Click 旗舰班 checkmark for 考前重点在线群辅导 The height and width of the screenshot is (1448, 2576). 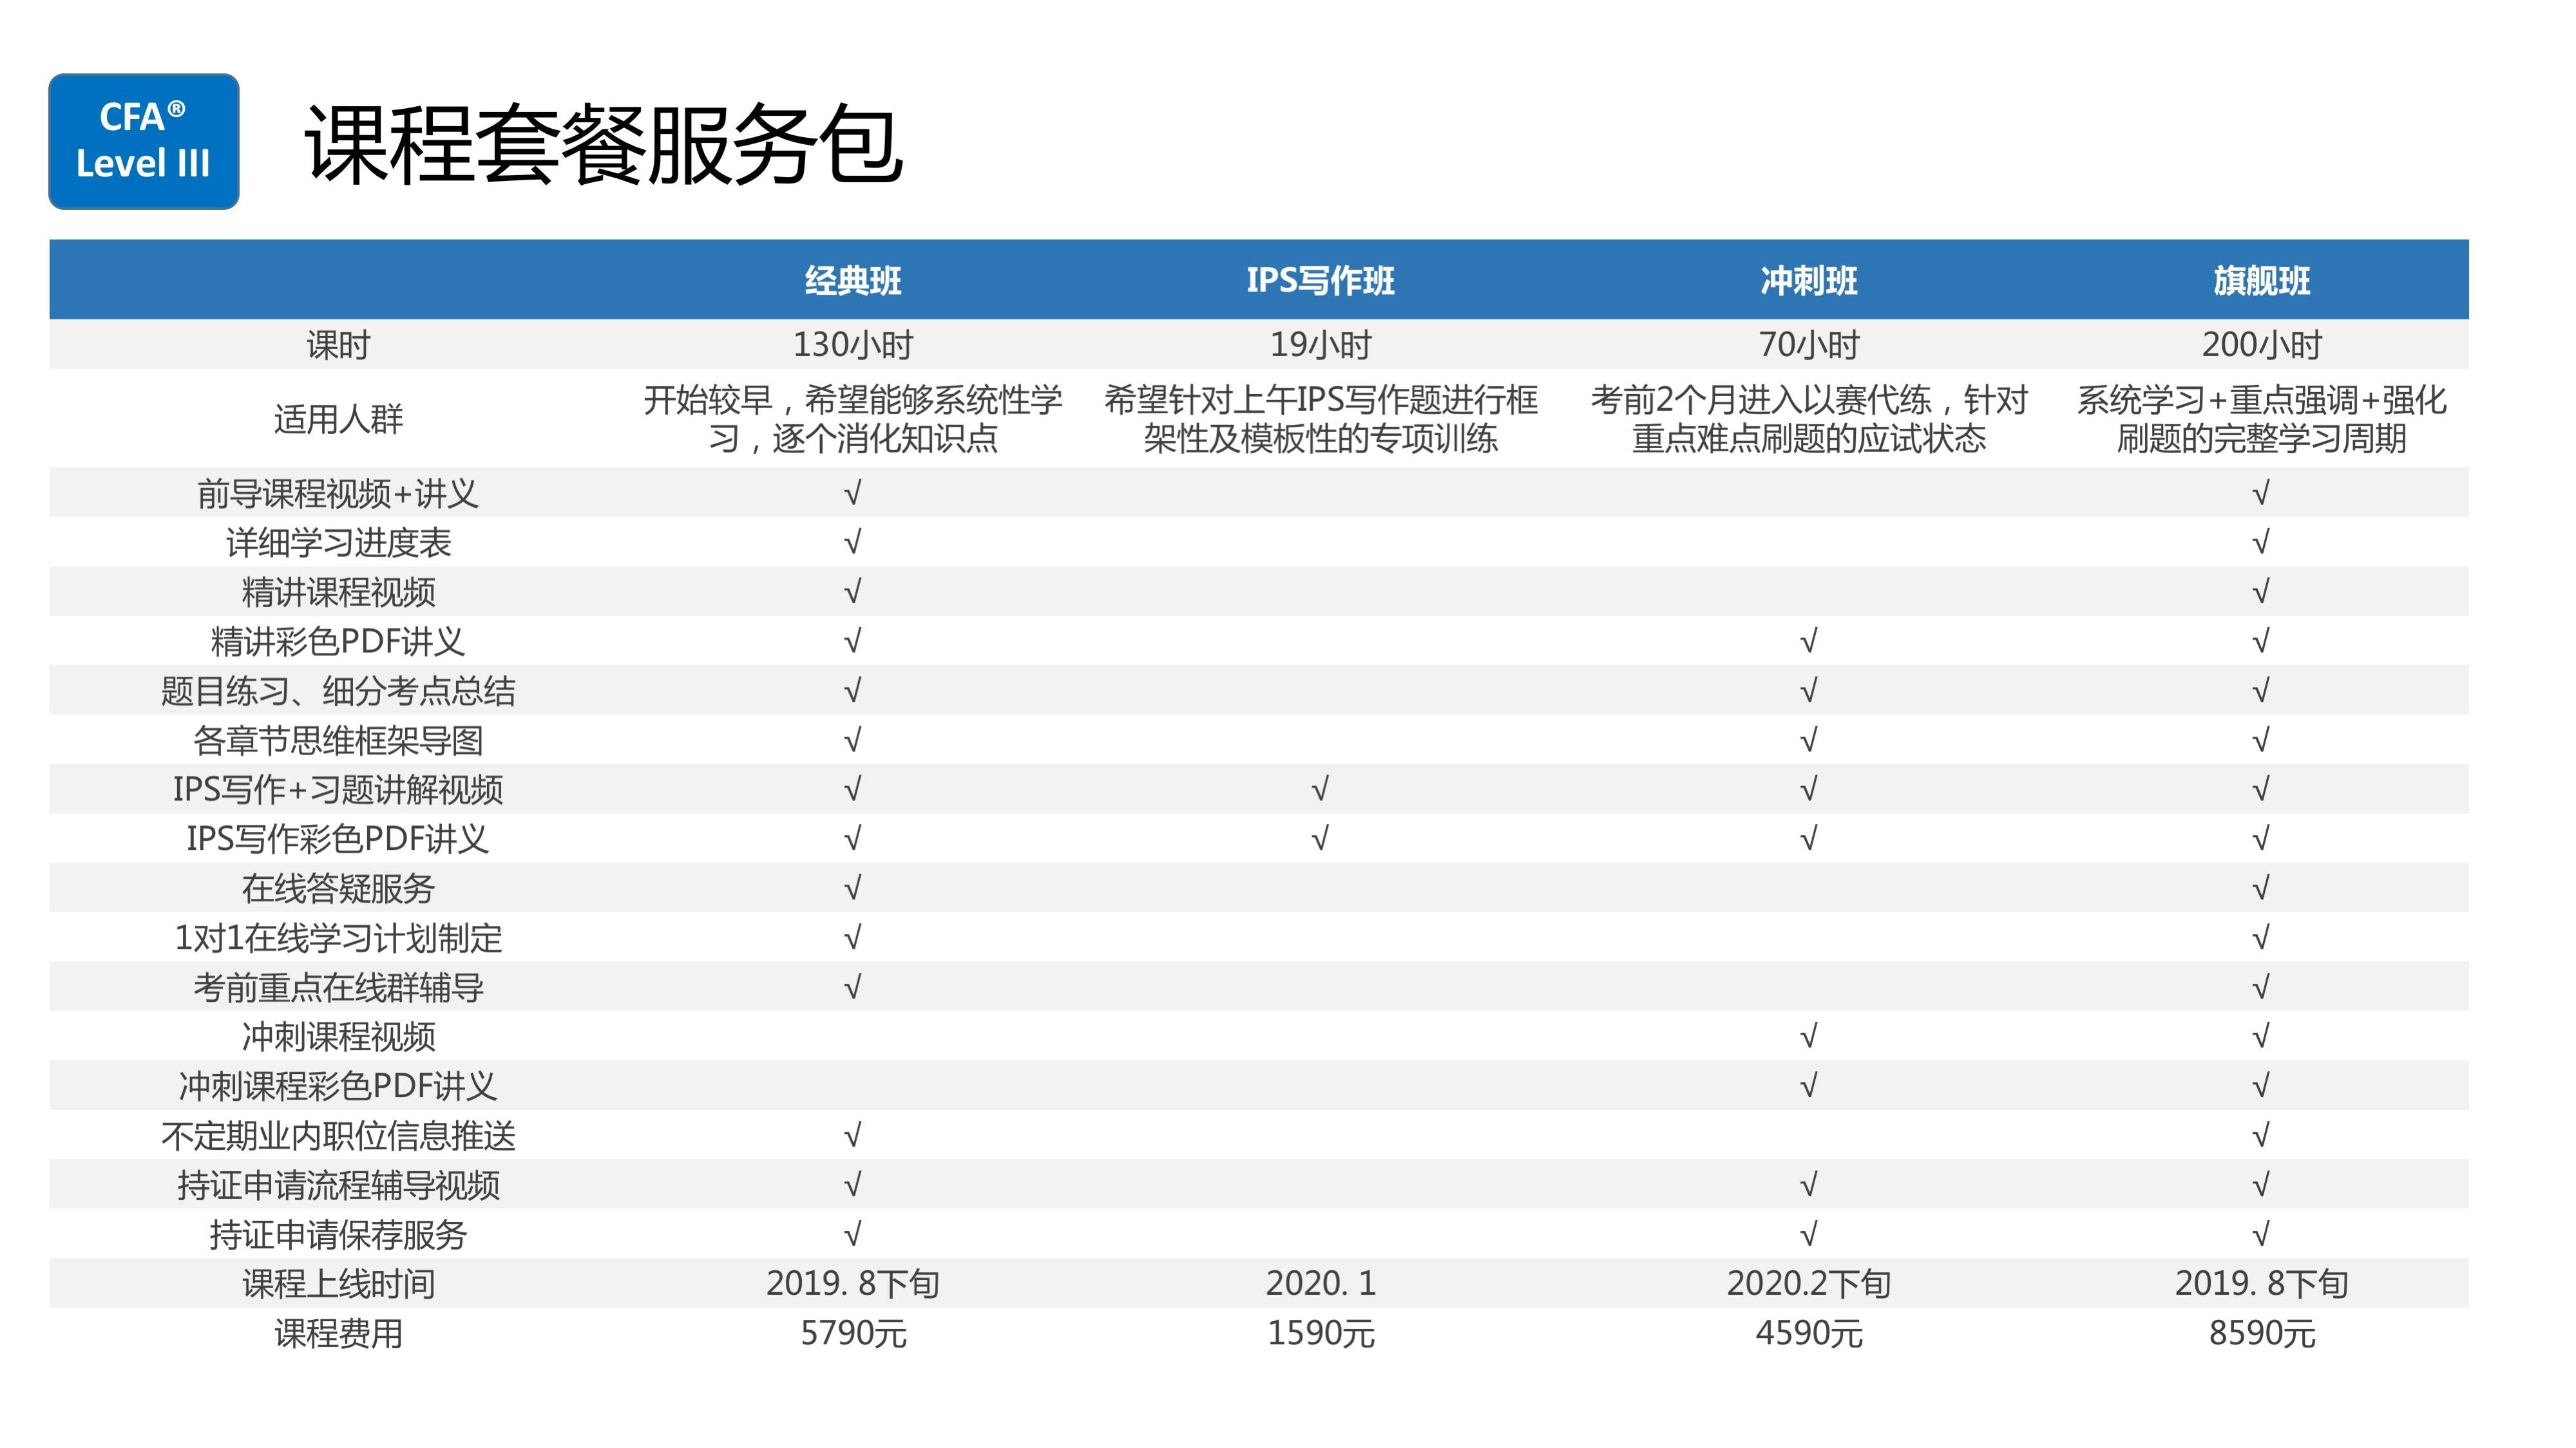[2260, 987]
